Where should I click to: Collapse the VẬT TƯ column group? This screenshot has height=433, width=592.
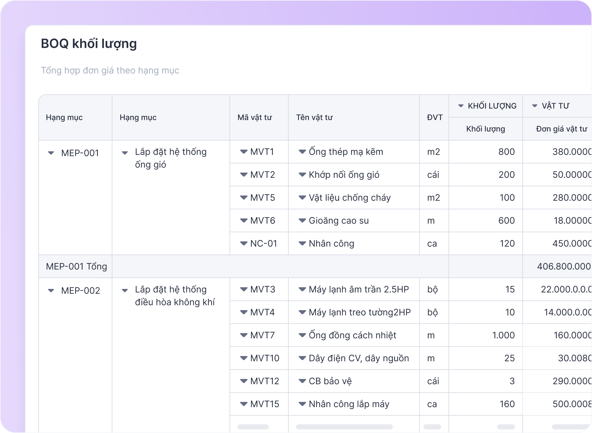click(535, 106)
